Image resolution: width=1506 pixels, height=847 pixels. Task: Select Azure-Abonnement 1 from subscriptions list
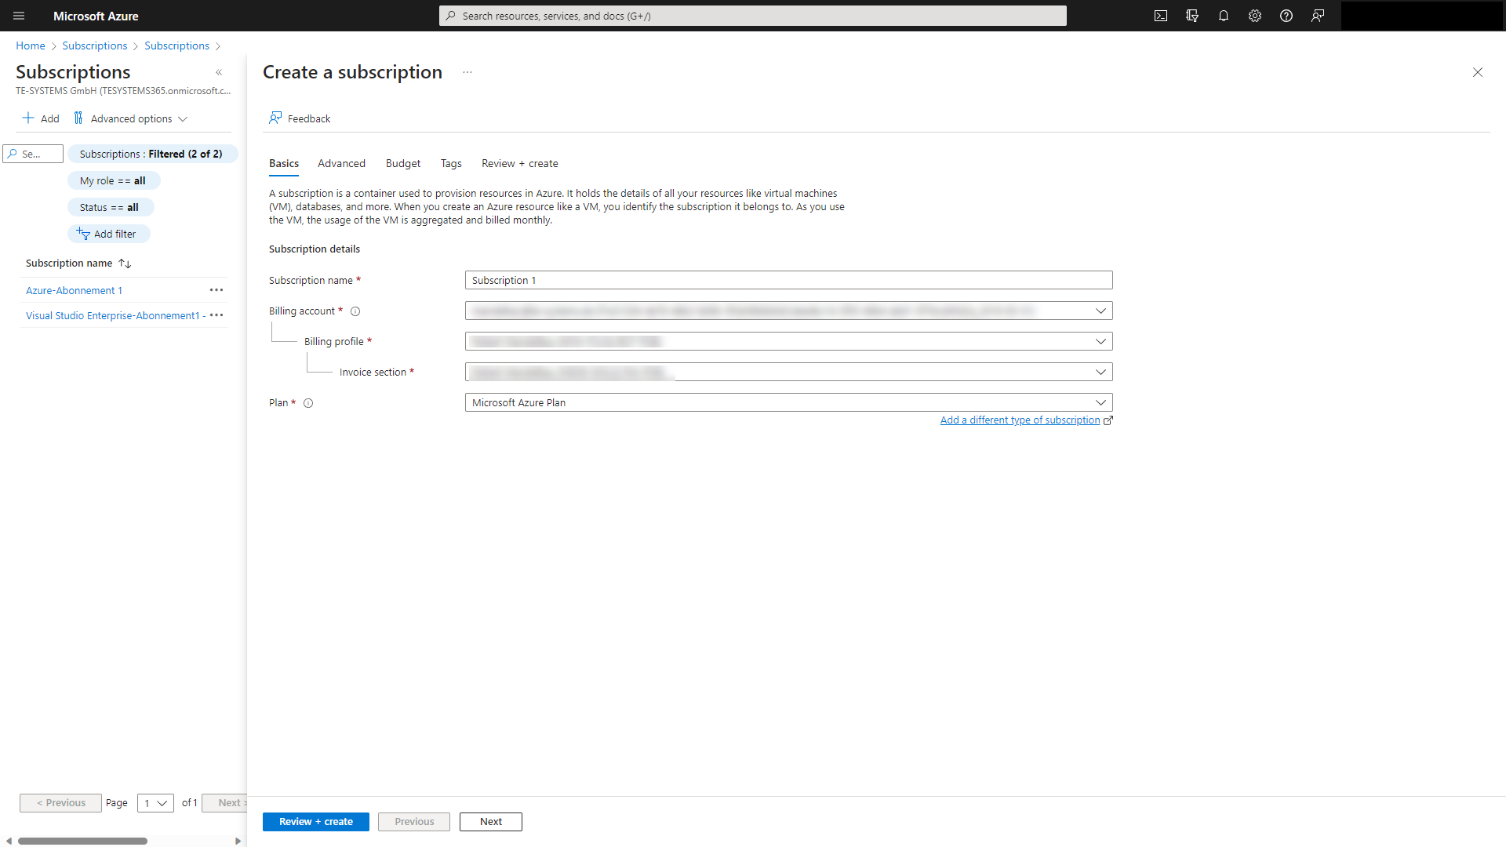tap(72, 289)
